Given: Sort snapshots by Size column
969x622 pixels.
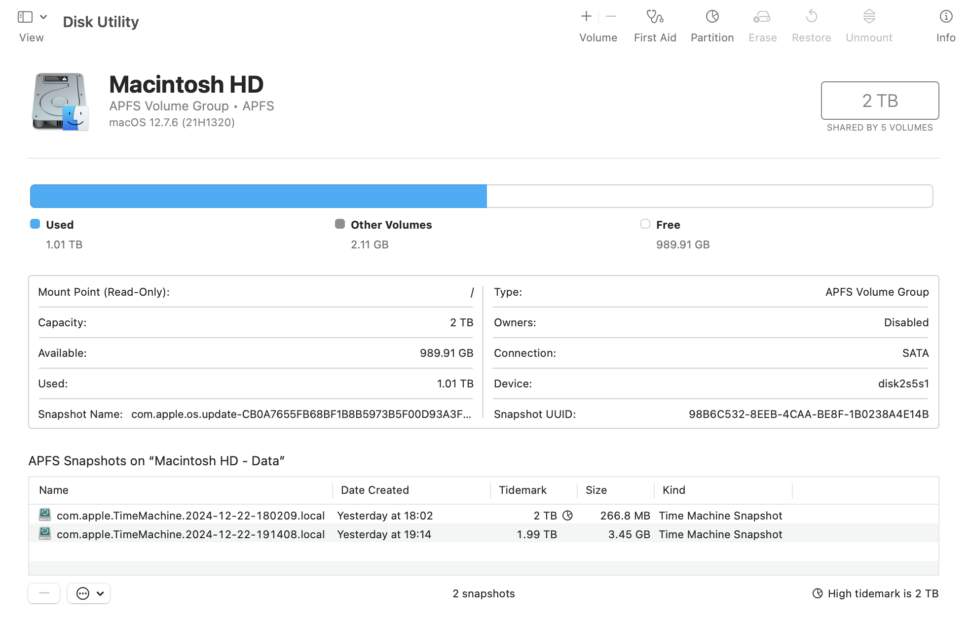Looking at the screenshot, I should point(596,490).
